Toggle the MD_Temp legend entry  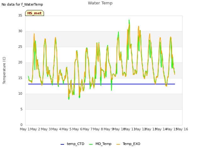point(100,144)
